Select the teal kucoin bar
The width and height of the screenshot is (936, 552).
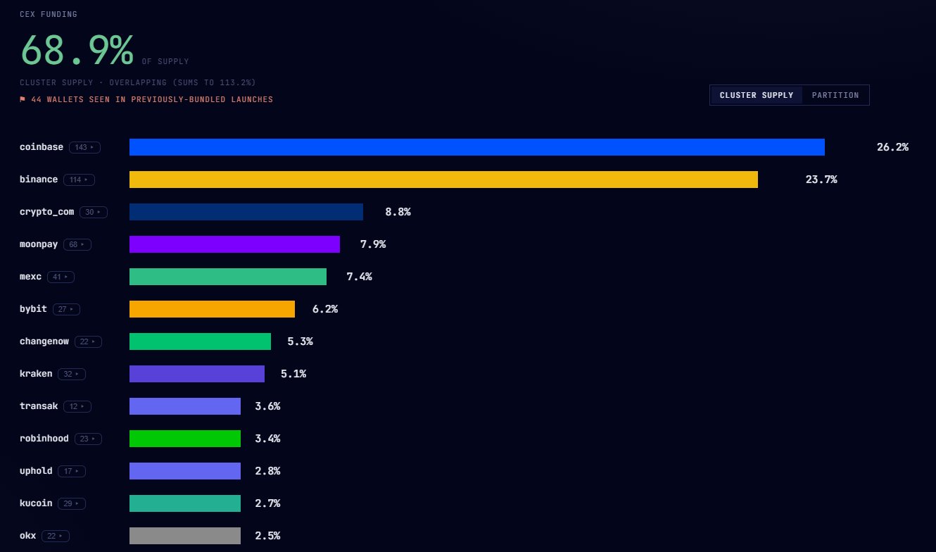pos(185,503)
